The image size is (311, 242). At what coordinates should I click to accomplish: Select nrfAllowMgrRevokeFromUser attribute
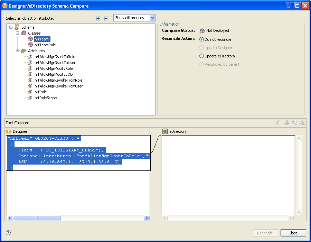[58, 86]
